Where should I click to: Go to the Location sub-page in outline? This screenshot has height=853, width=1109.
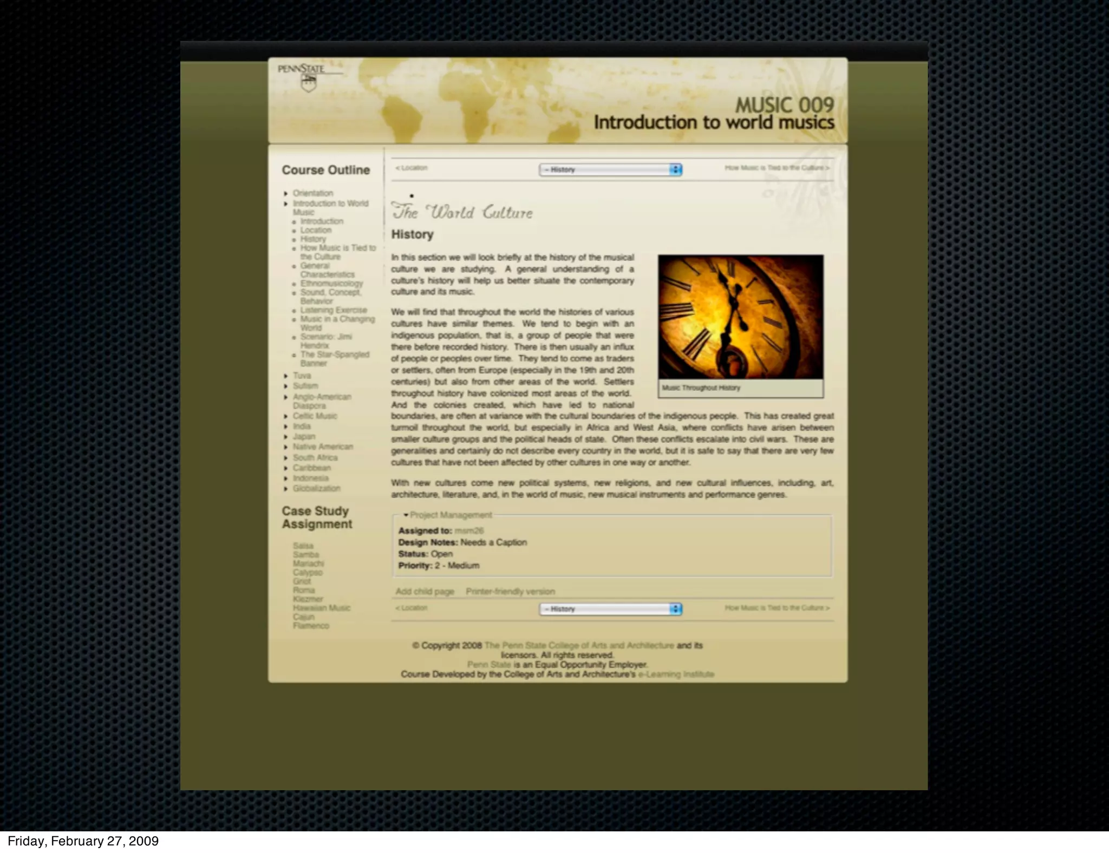[x=316, y=230]
